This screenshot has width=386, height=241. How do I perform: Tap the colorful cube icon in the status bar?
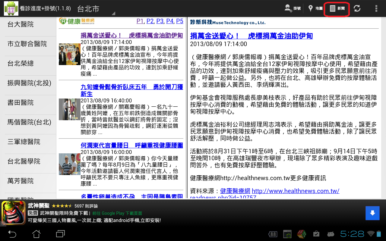point(302,234)
